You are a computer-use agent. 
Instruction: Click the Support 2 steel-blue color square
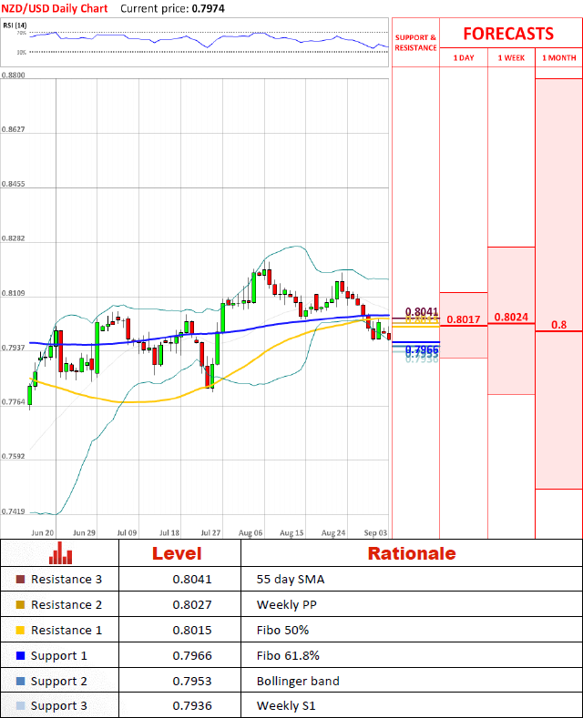click(21, 681)
